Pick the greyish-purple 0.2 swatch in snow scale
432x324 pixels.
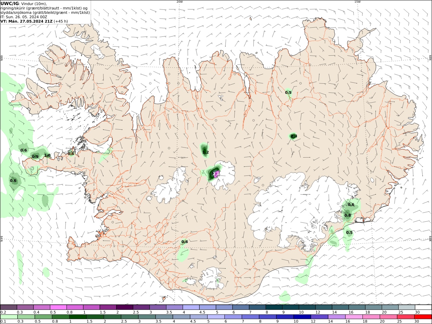8,307
